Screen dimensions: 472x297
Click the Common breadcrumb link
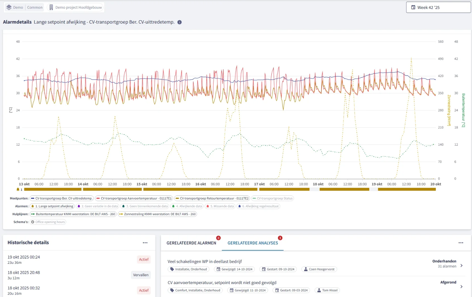(35, 7)
